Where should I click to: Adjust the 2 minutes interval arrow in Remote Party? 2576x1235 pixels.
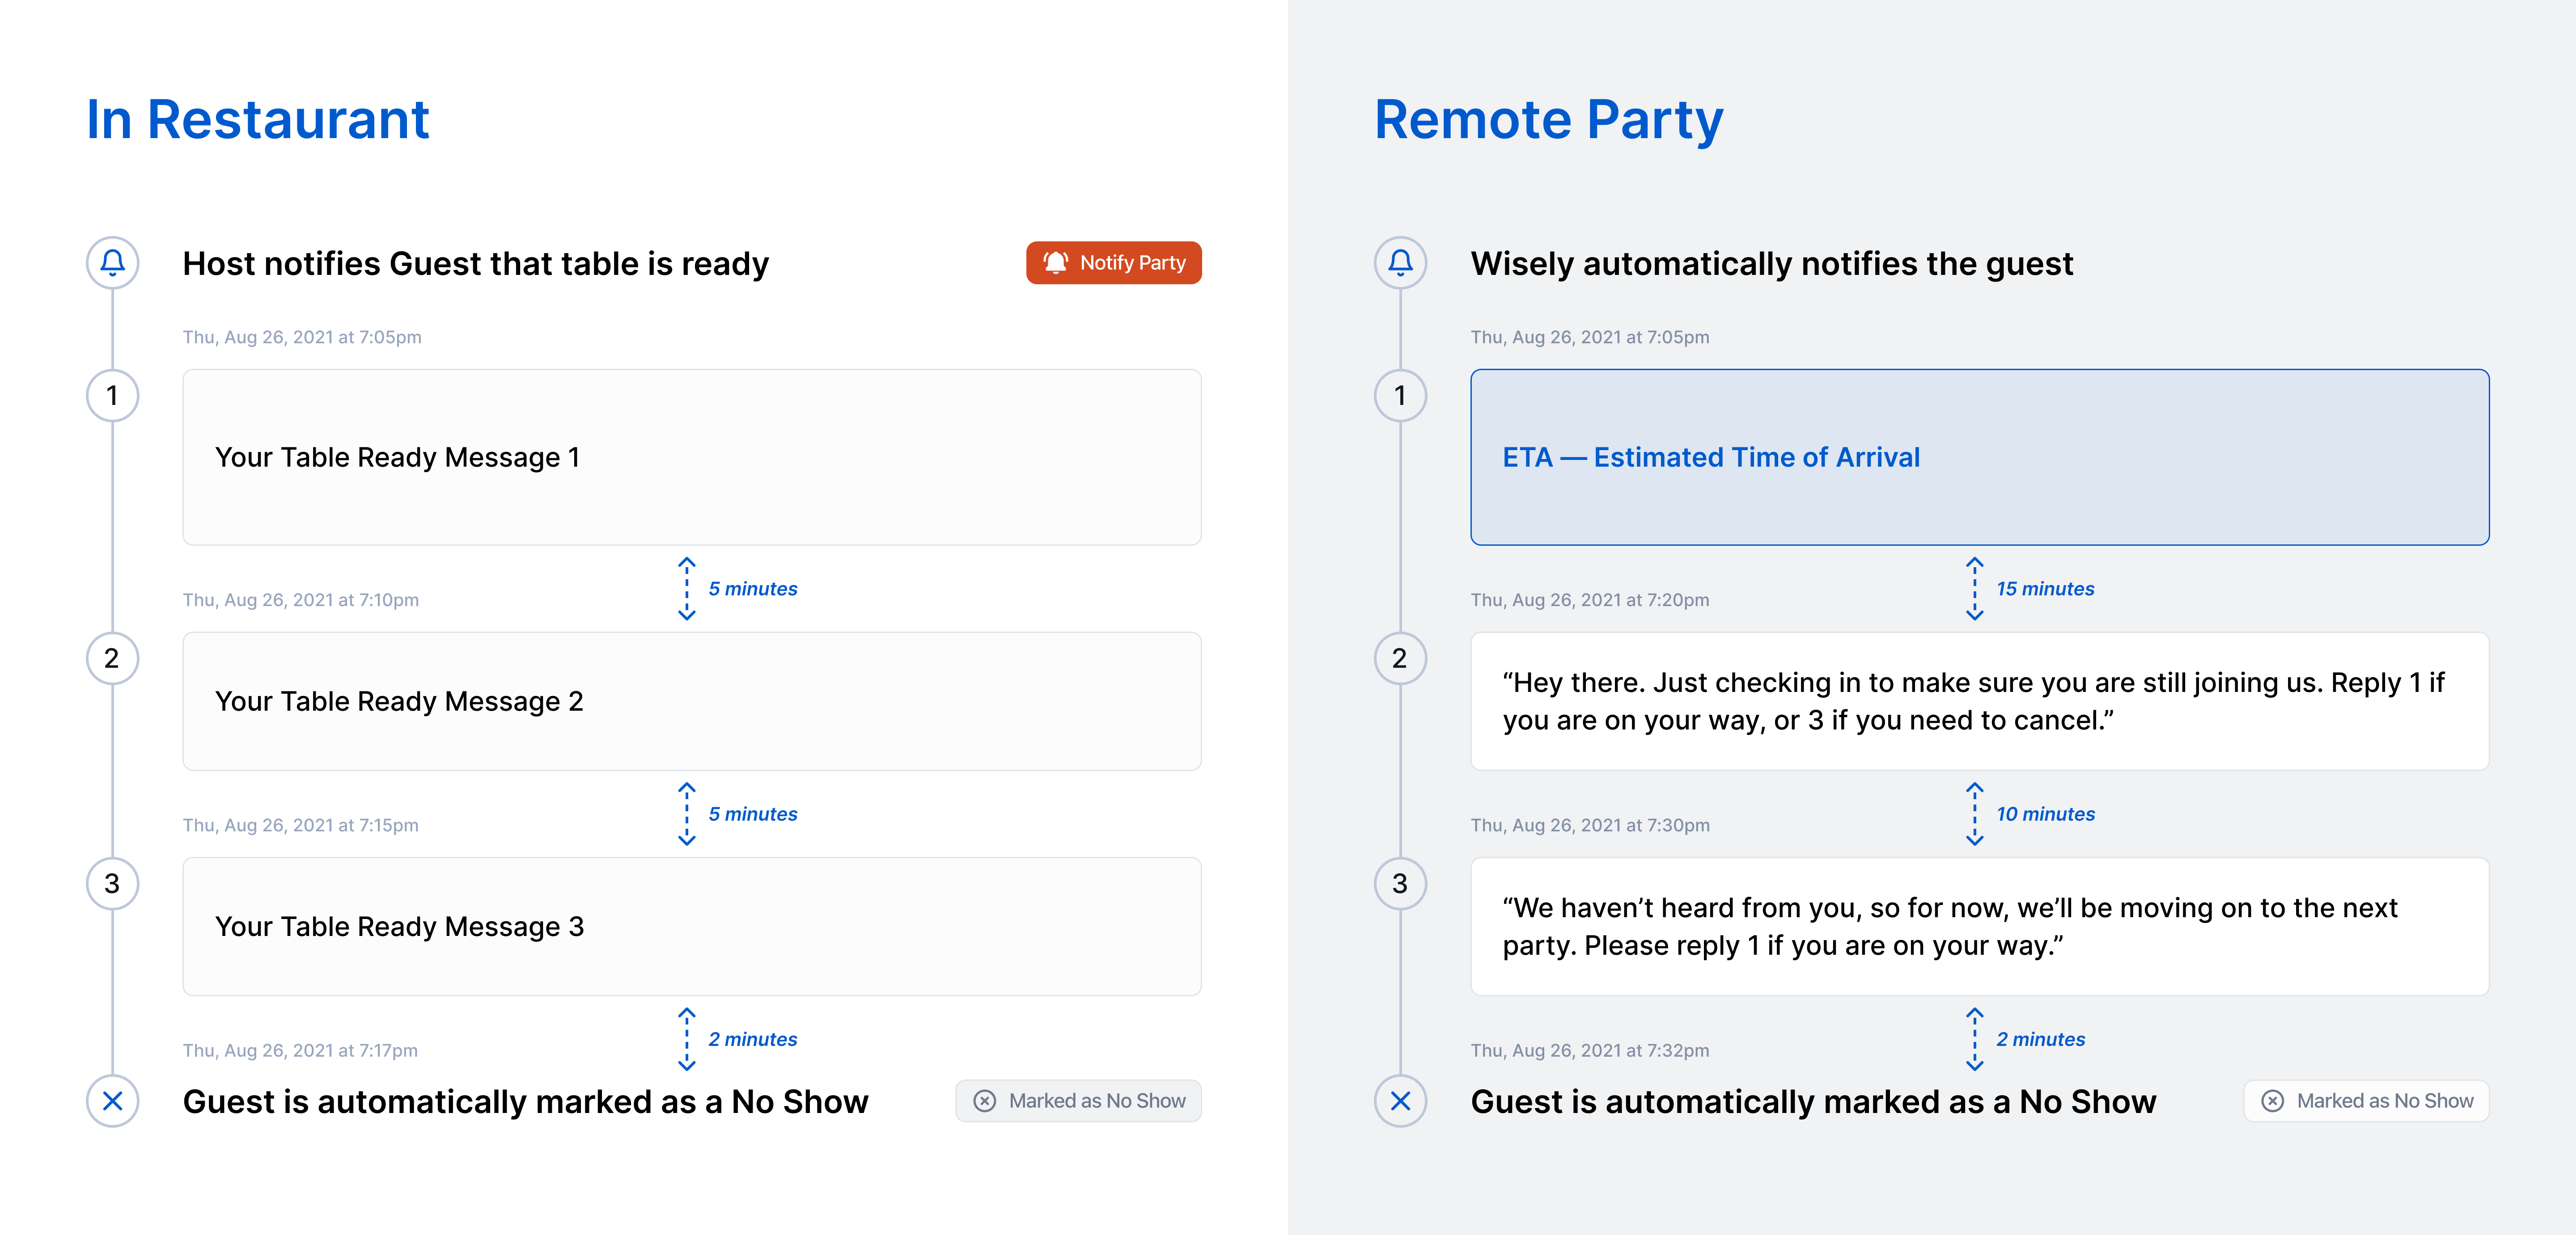pos(1975,1039)
